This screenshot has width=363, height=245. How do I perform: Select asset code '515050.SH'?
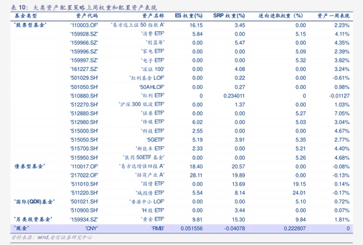pyautogui.click(x=84, y=140)
